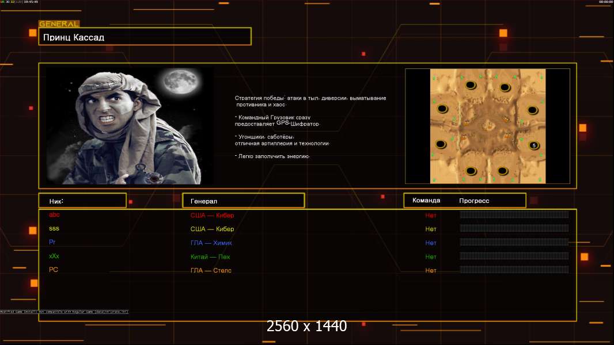614x345 pixels.
Task: Click start position marked 5 on minimap
Action: pyautogui.click(x=534, y=145)
